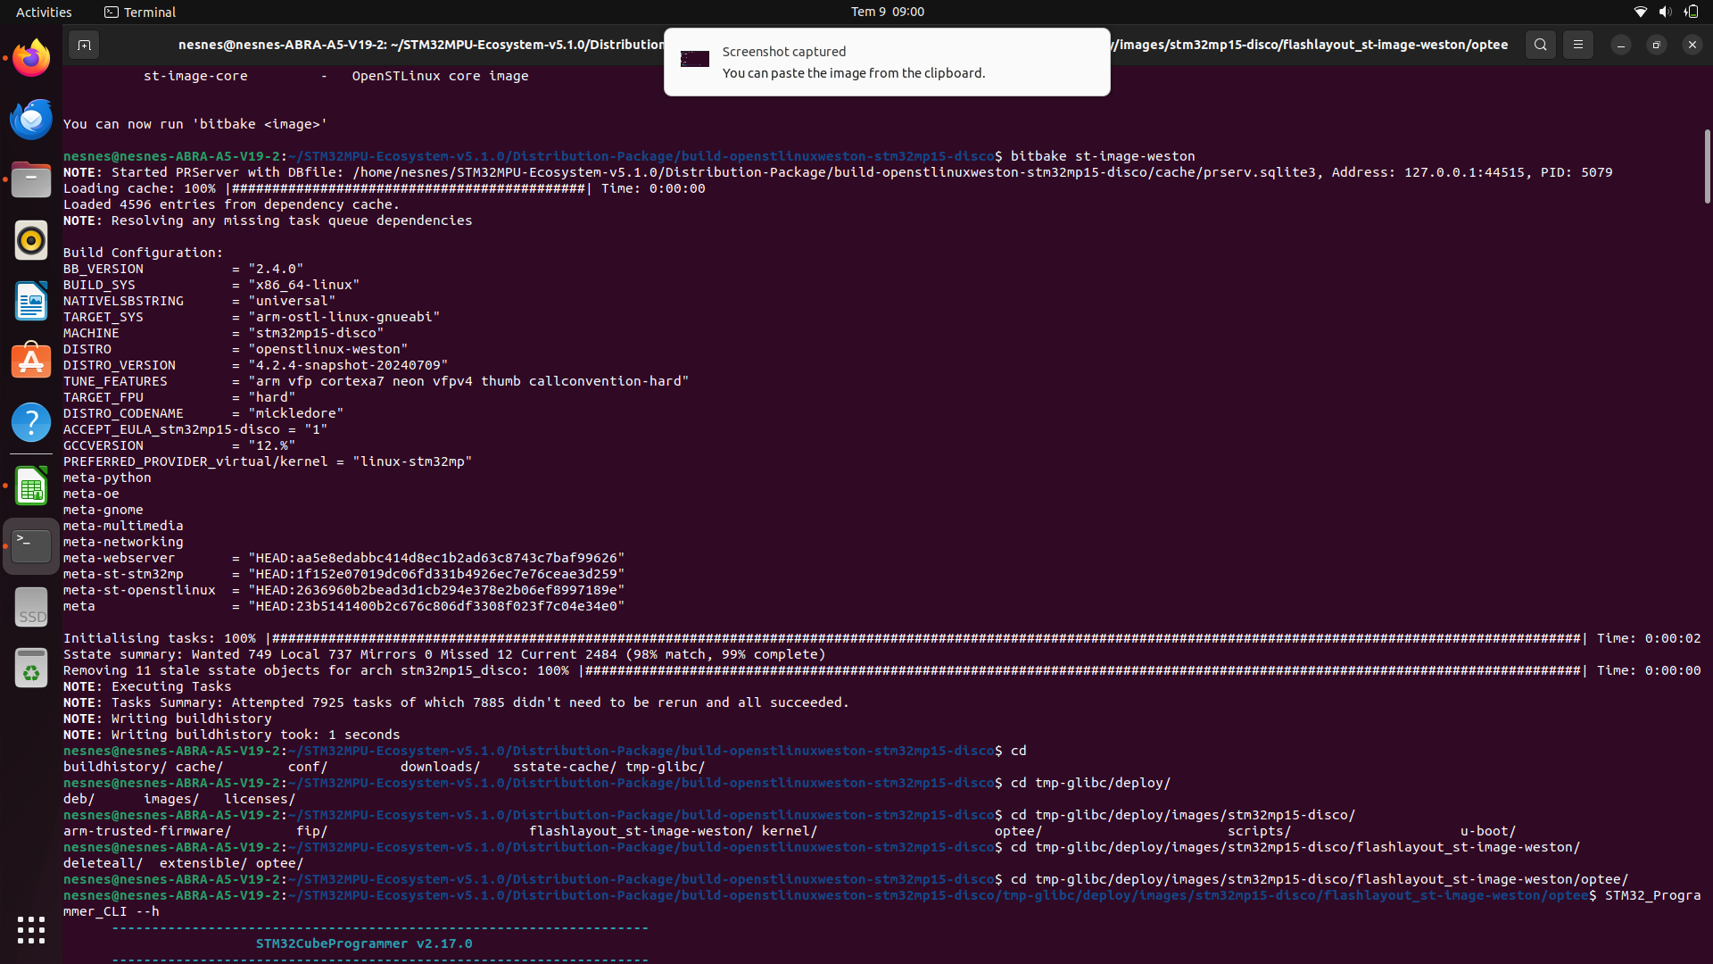The width and height of the screenshot is (1713, 964).
Task: Click the power status icon
Action: coord(1691,12)
